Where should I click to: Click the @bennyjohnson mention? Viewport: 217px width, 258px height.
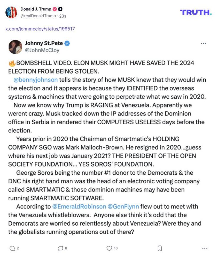35,80
